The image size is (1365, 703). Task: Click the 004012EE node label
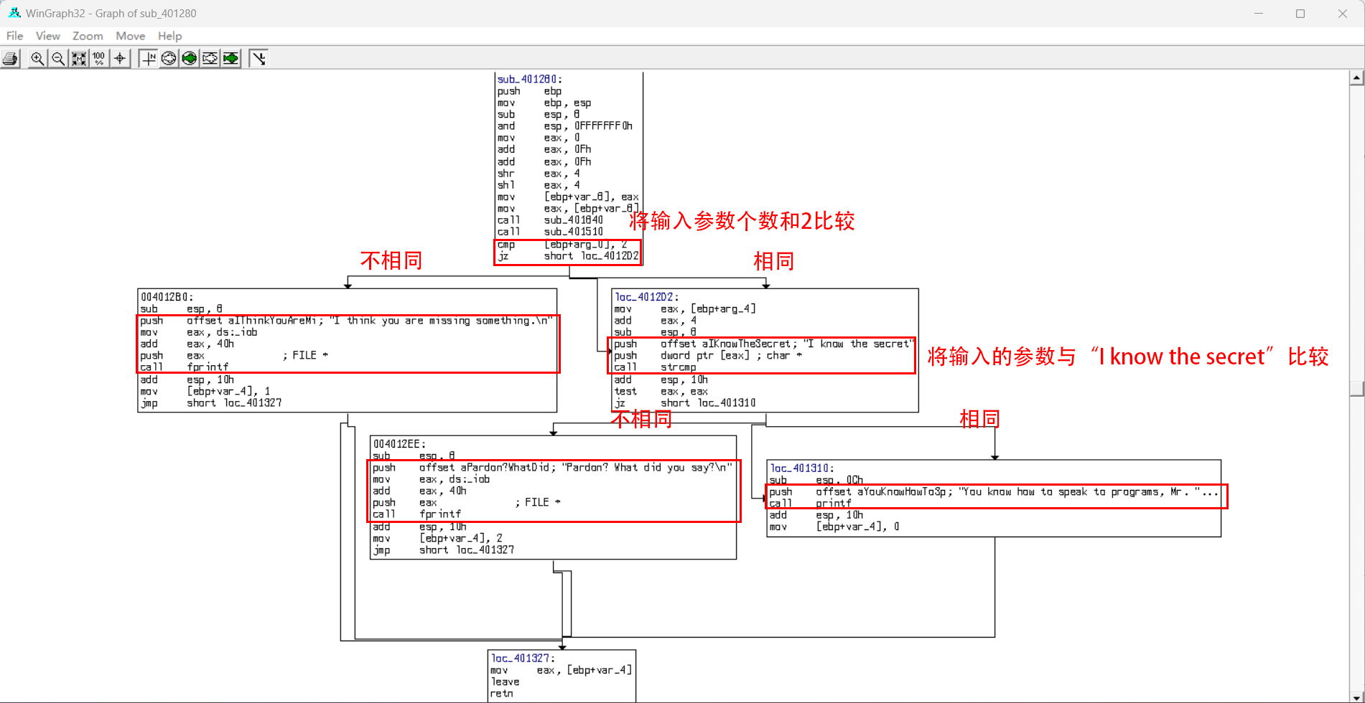pos(399,444)
